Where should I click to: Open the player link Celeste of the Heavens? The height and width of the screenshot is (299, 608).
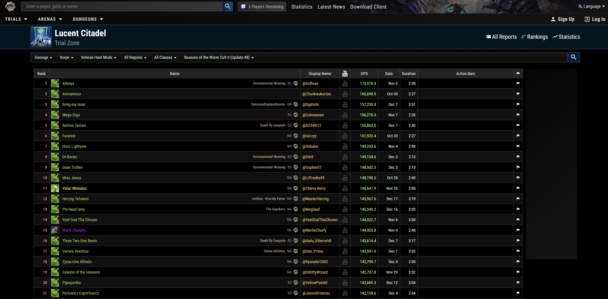(81, 272)
